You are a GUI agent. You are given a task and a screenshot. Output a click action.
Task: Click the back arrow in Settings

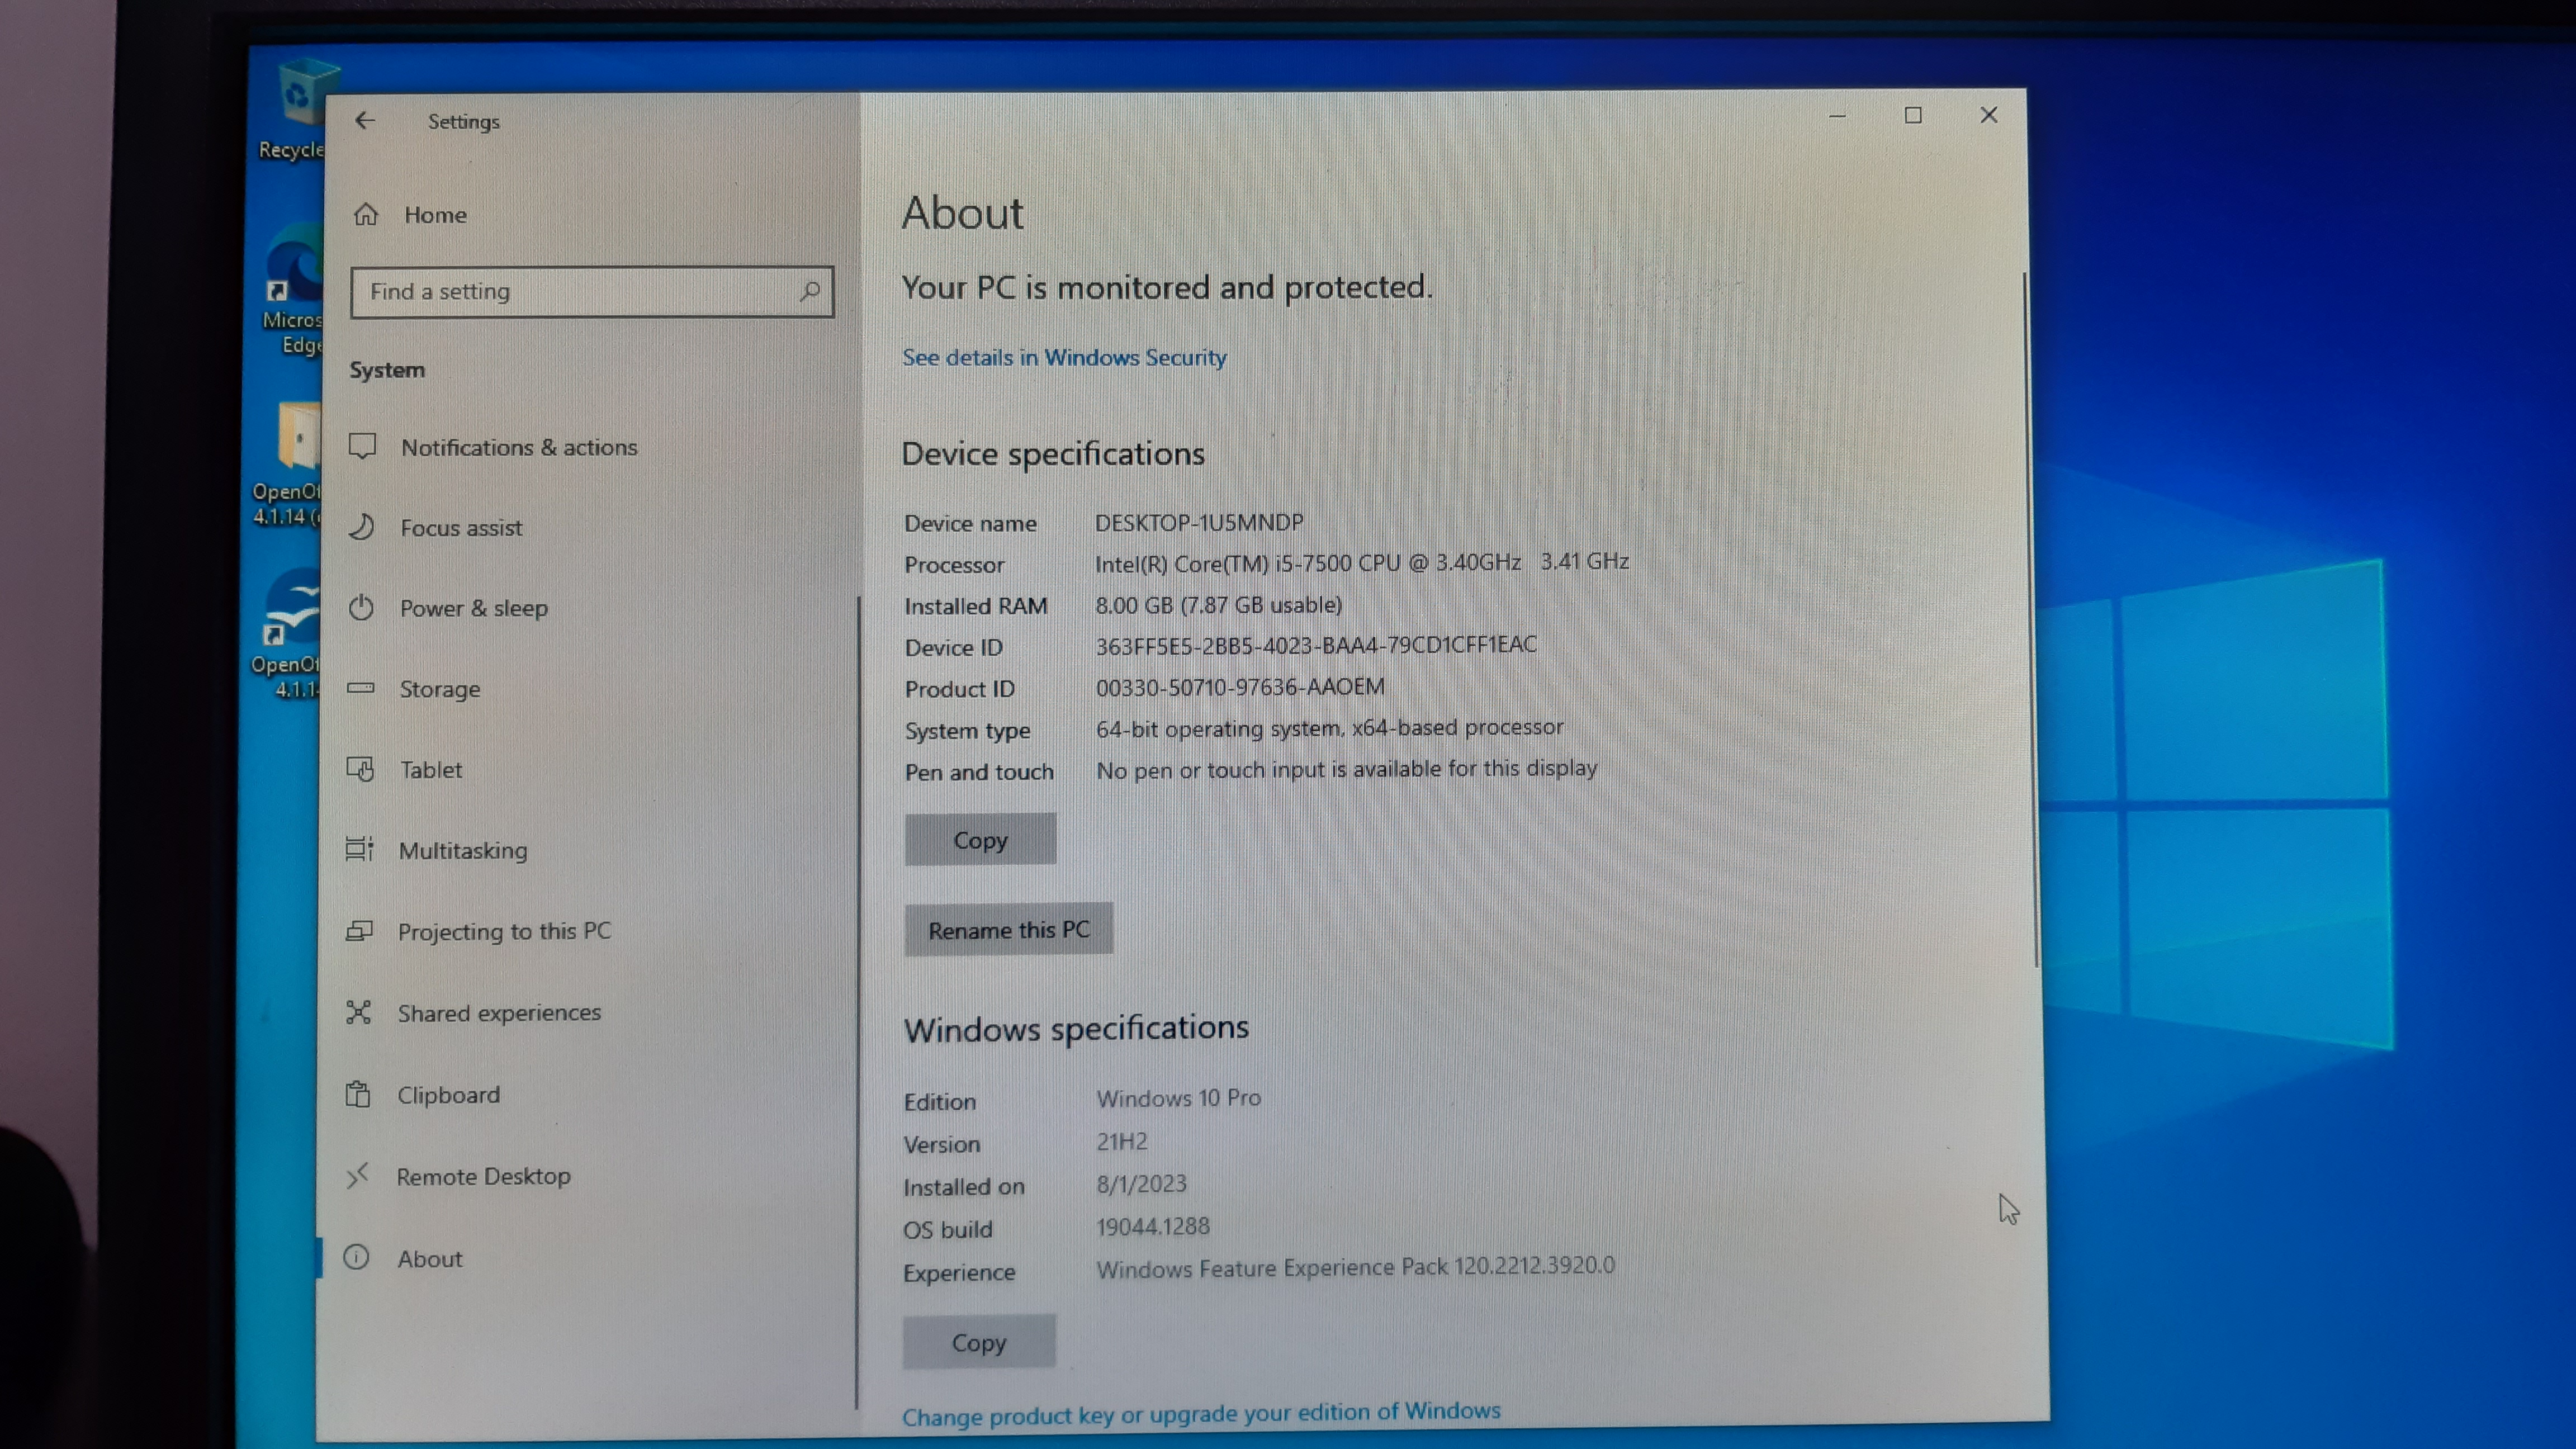(x=365, y=121)
